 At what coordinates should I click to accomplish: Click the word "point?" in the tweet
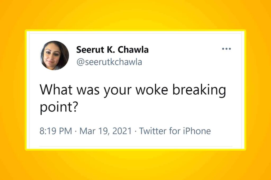58,107
